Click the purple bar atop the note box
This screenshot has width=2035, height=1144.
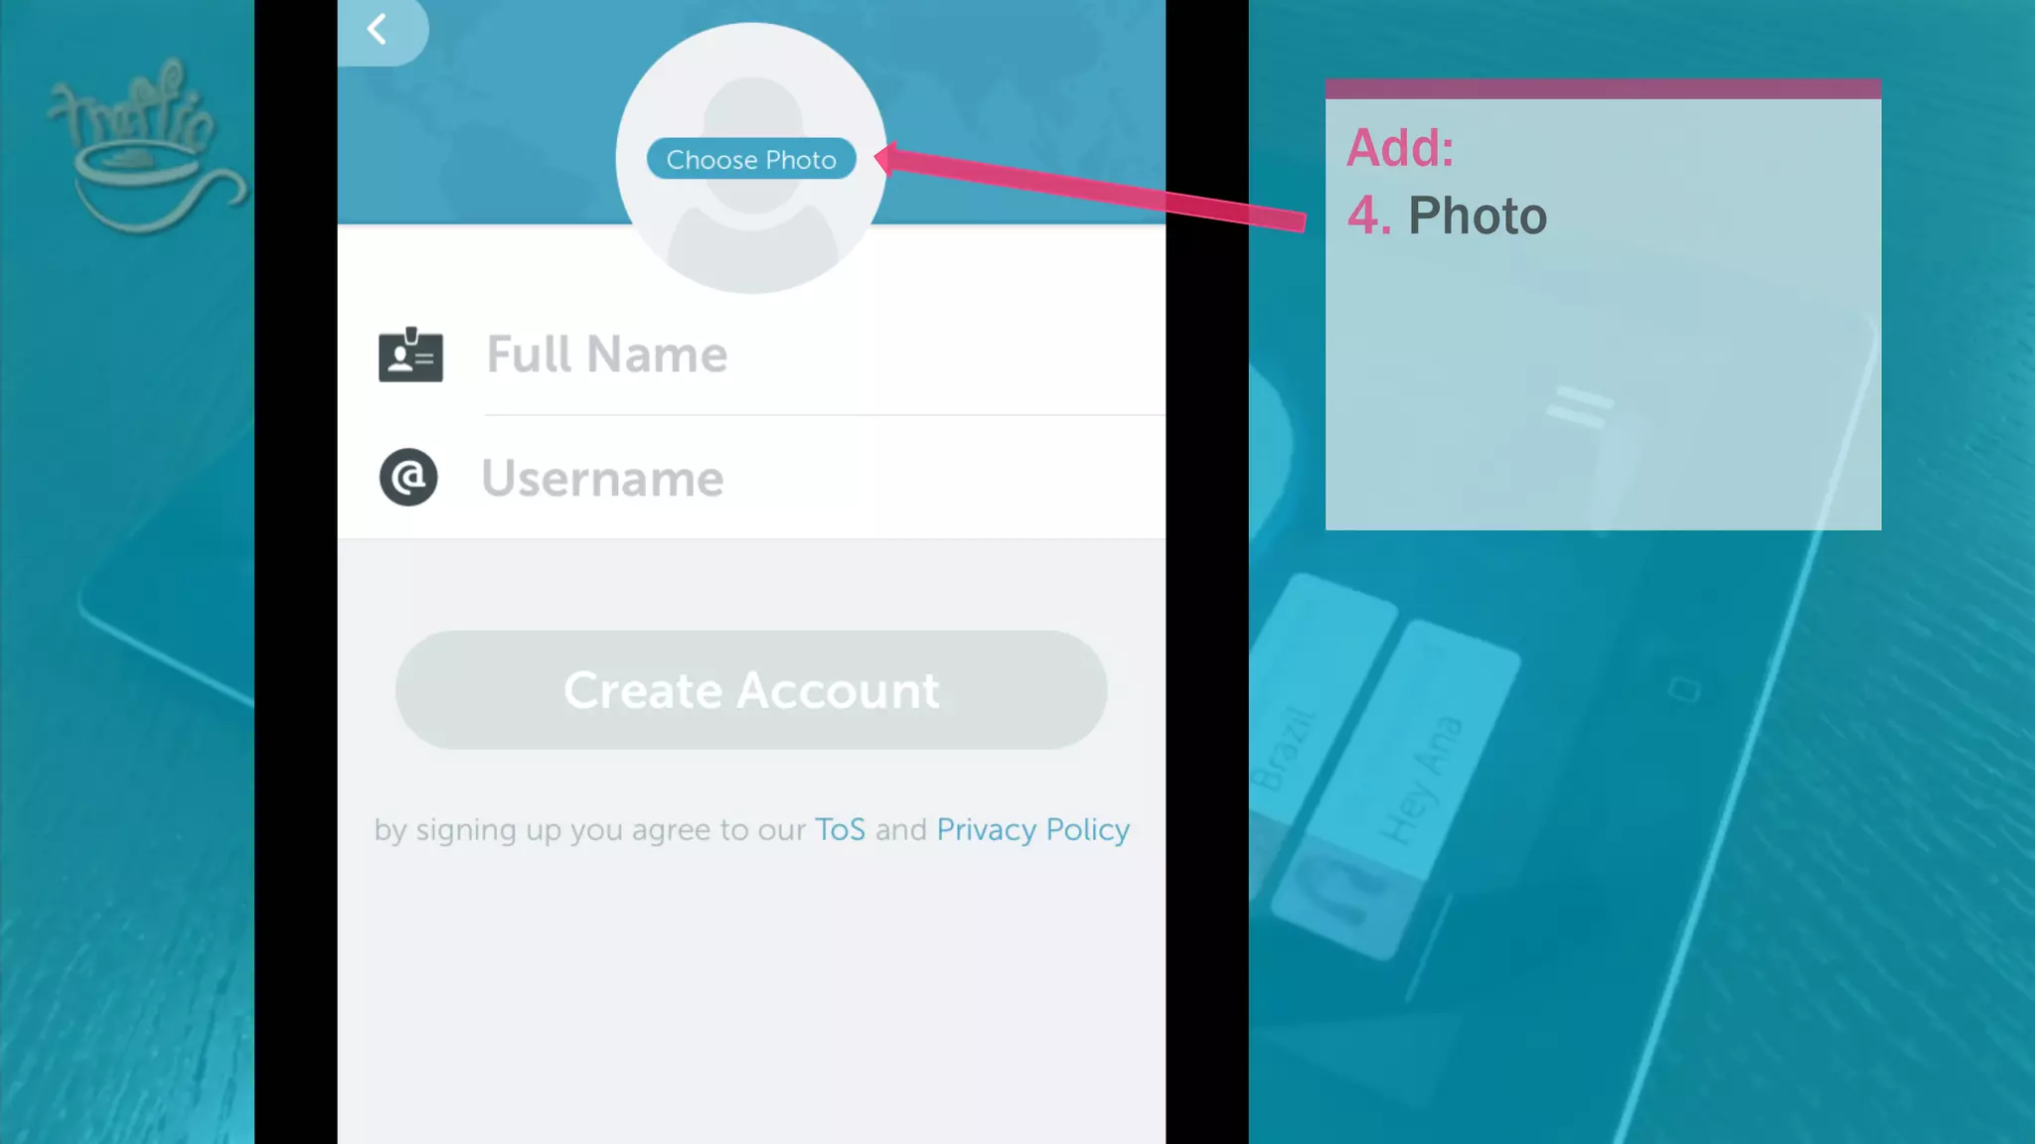1603,88
